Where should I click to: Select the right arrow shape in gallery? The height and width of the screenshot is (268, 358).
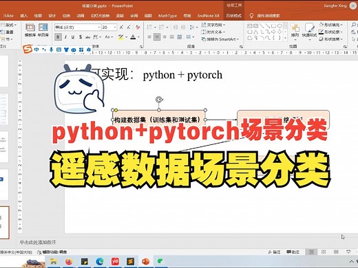click(x=273, y=32)
